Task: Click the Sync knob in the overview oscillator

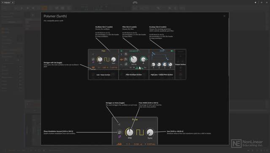Action: [x=113, y=59]
